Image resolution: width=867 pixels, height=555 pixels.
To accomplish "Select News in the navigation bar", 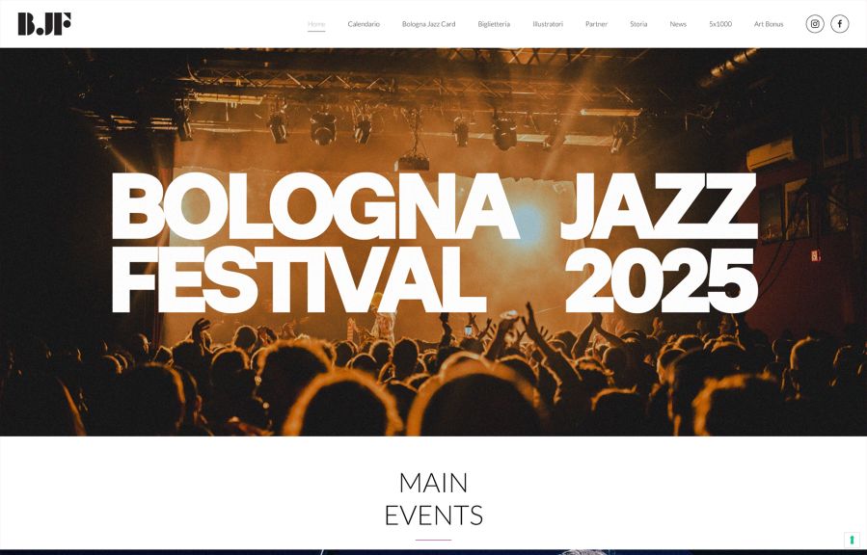I will tap(678, 24).
